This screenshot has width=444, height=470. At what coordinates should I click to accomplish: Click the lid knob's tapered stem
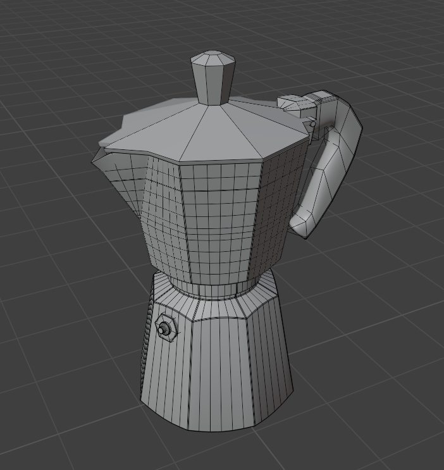point(213,85)
